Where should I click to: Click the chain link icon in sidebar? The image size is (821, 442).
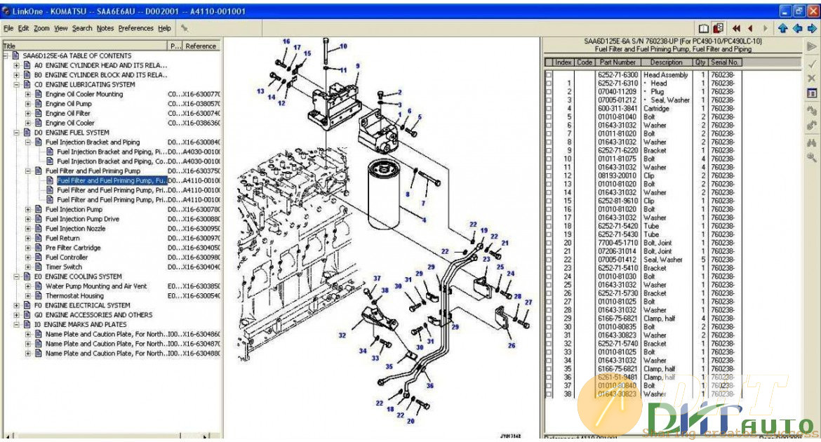[812, 111]
